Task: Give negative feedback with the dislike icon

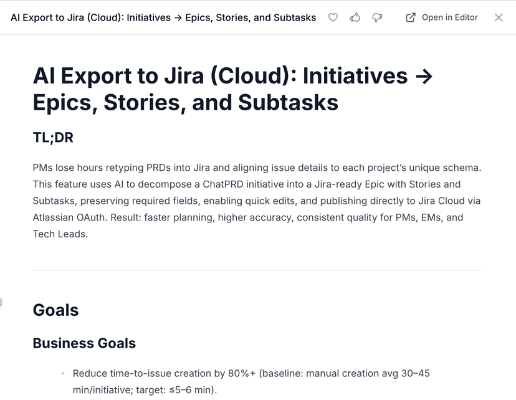Action: 377,17
